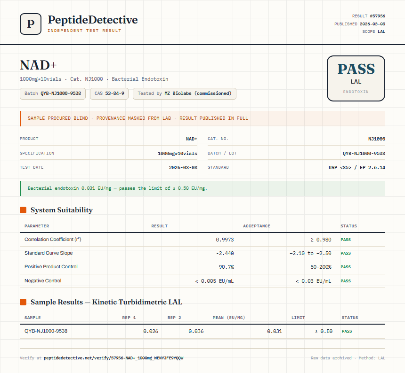The image size is (405, 373).
Task: Click PASS status for Positive Product Control
Action: click(346, 267)
